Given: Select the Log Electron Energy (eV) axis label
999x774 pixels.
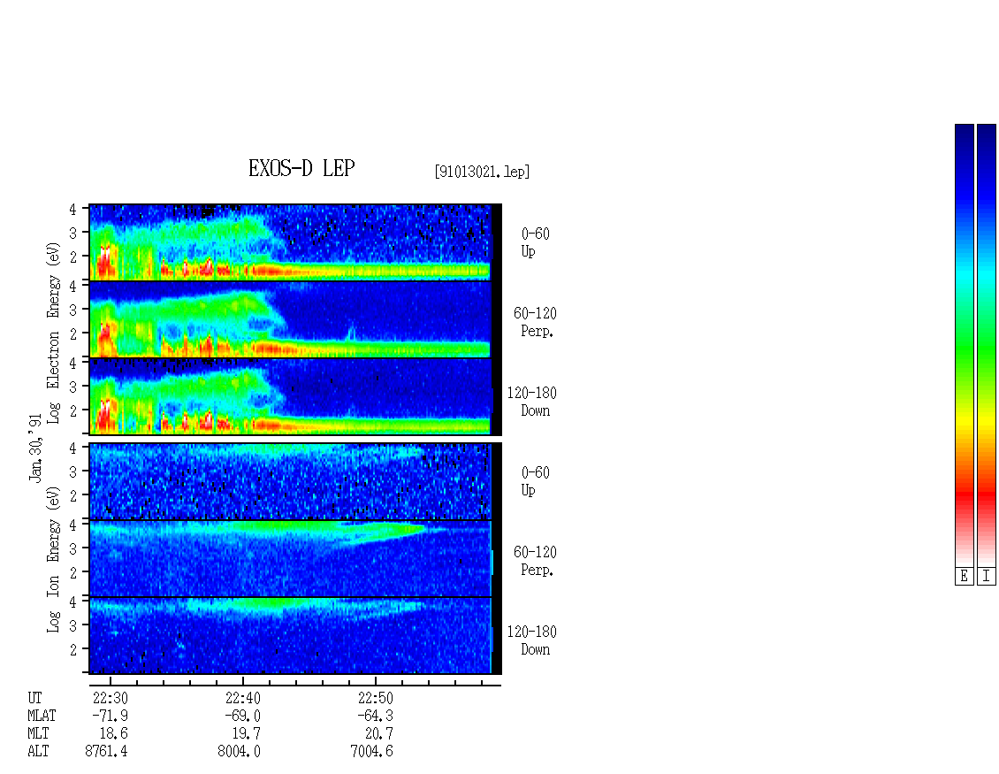Looking at the screenshot, I should point(53,333).
